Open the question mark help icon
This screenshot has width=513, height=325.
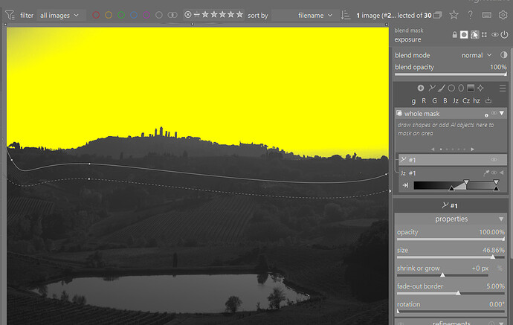click(470, 15)
